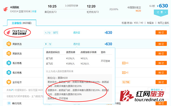Click 不可签转 in the fee table
The height and width of the screenshot is (106, 171).
pos(105,61)
